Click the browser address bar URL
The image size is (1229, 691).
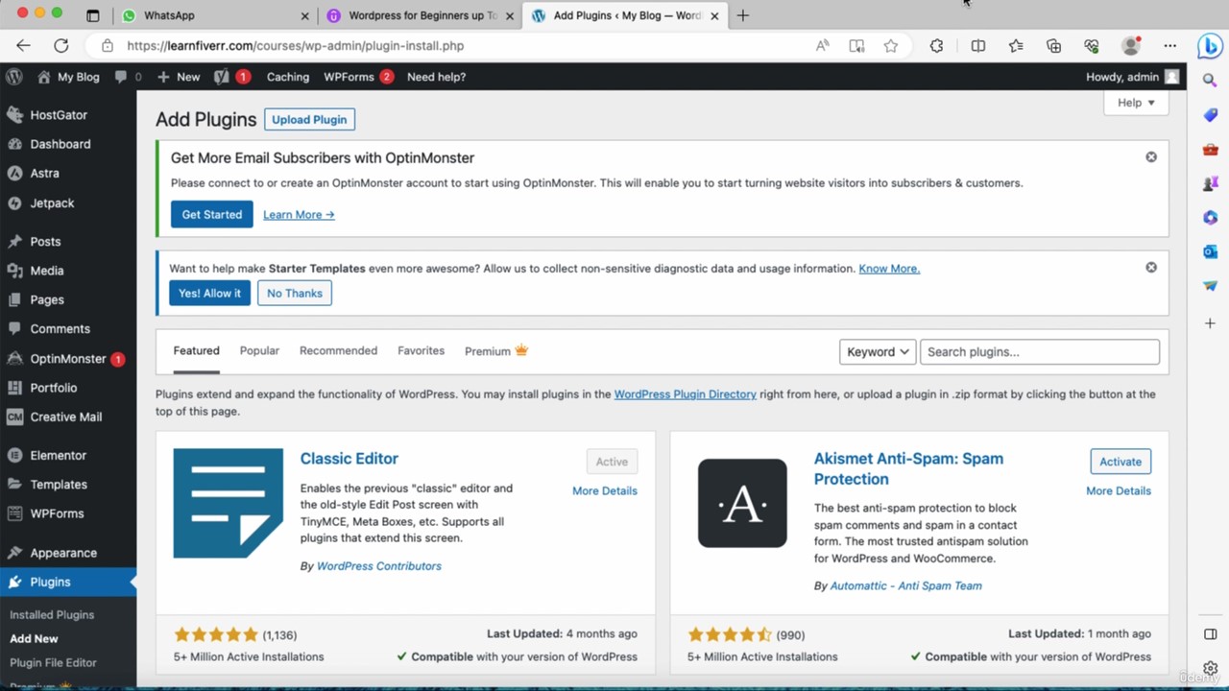click(x=295, y=45)
